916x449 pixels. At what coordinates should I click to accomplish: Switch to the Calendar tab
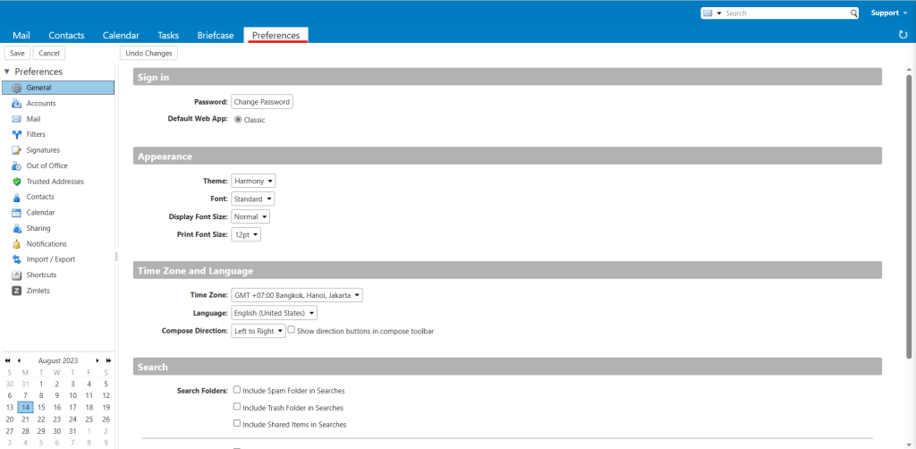(121, 36)
